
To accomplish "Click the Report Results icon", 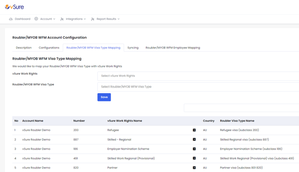I will [x=93, y=19].
